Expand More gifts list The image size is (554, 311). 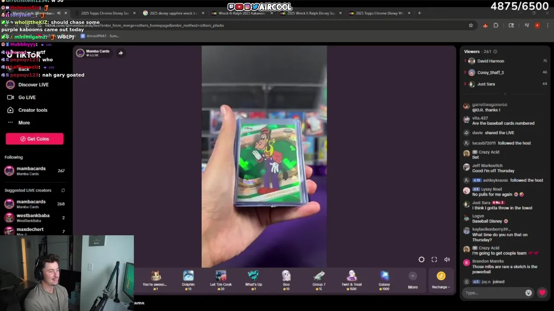click(x=413, y=280)
